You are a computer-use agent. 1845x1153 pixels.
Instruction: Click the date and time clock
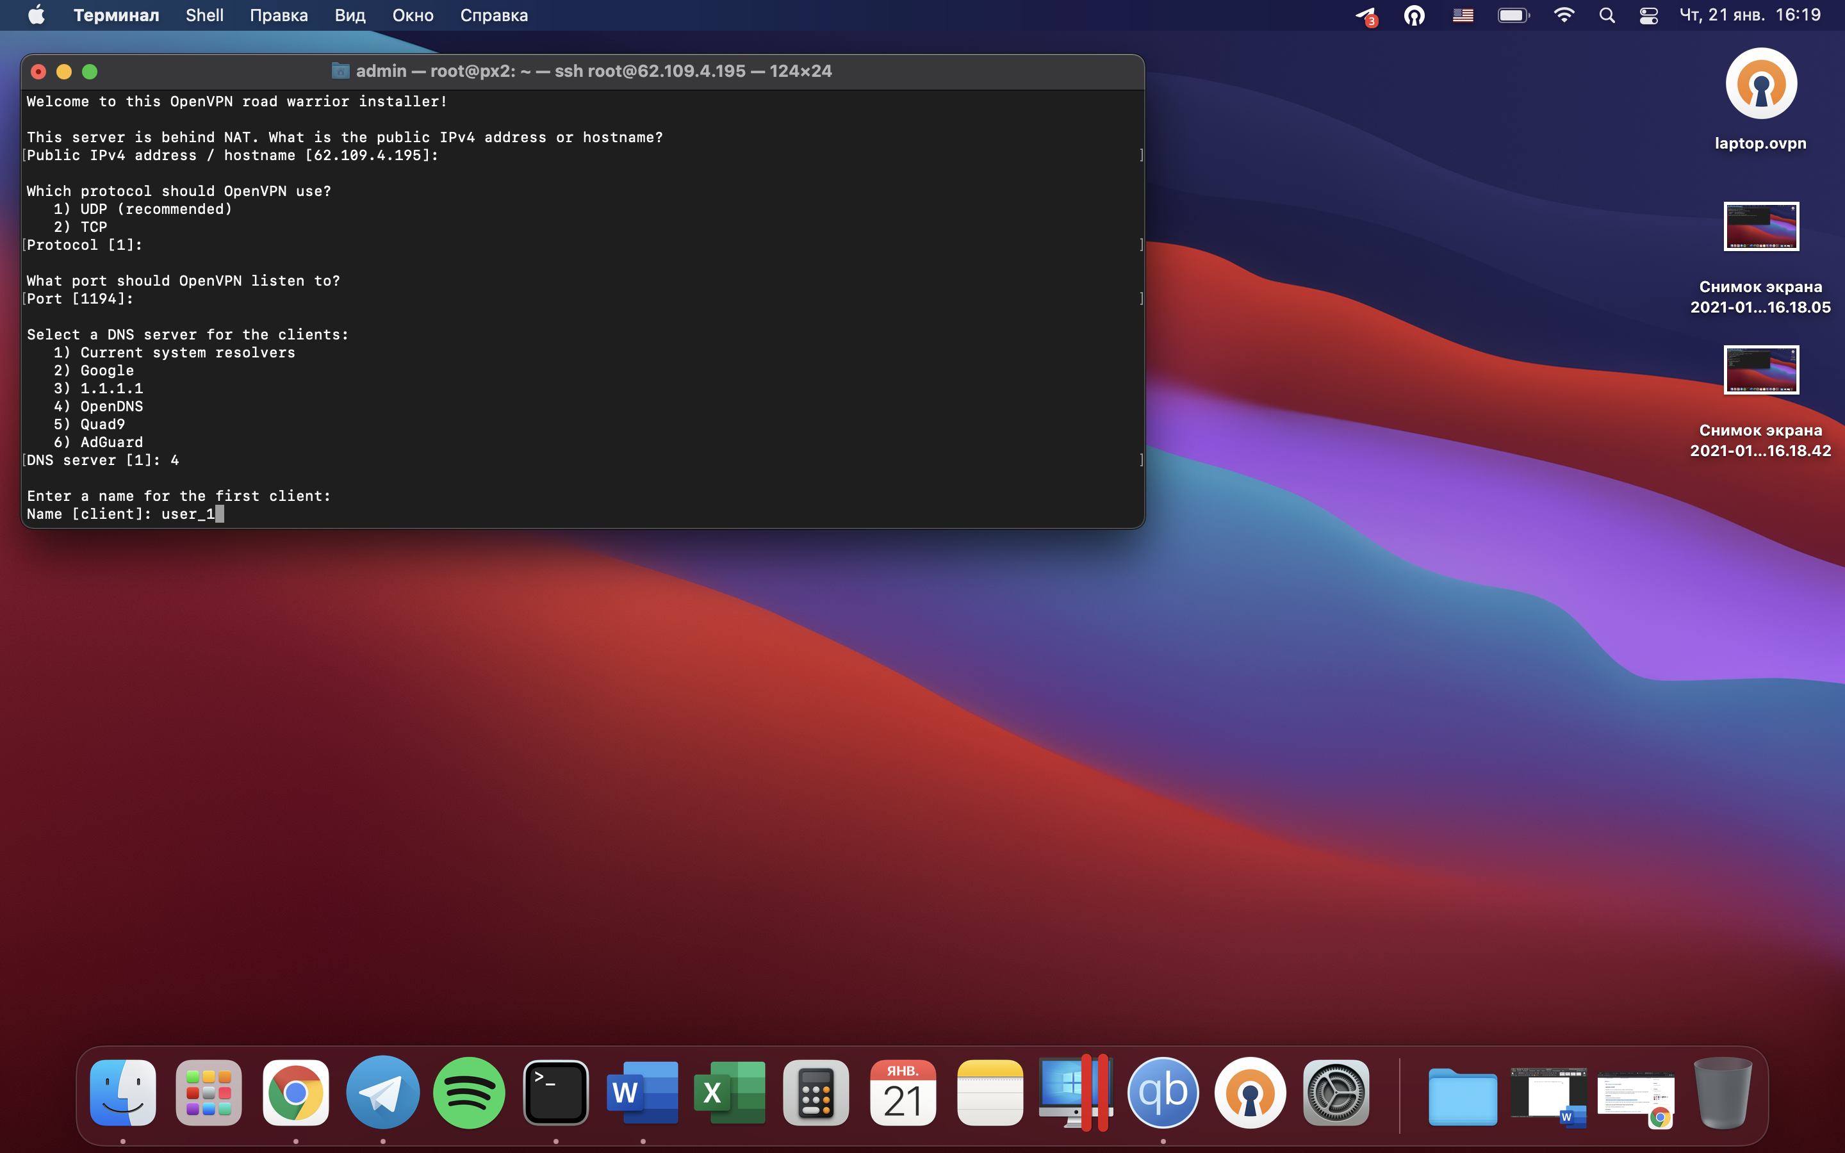pyautogui.click(x=1750, y=15)
